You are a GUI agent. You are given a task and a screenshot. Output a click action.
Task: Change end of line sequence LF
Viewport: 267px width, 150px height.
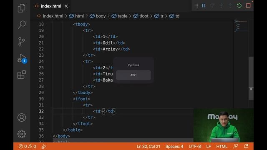tap(209, 146)
